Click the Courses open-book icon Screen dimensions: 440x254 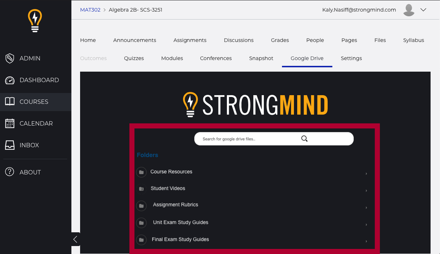pos(10,102)
